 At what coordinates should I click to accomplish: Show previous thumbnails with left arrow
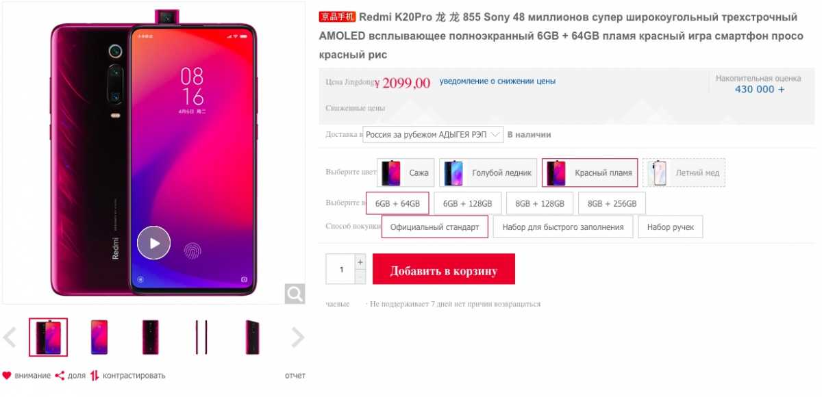click(x=10, y=337)
